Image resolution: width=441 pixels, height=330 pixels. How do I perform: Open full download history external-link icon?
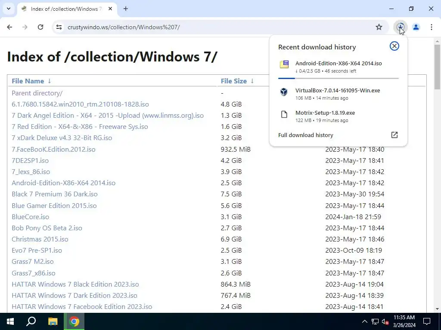coord(394,135)
